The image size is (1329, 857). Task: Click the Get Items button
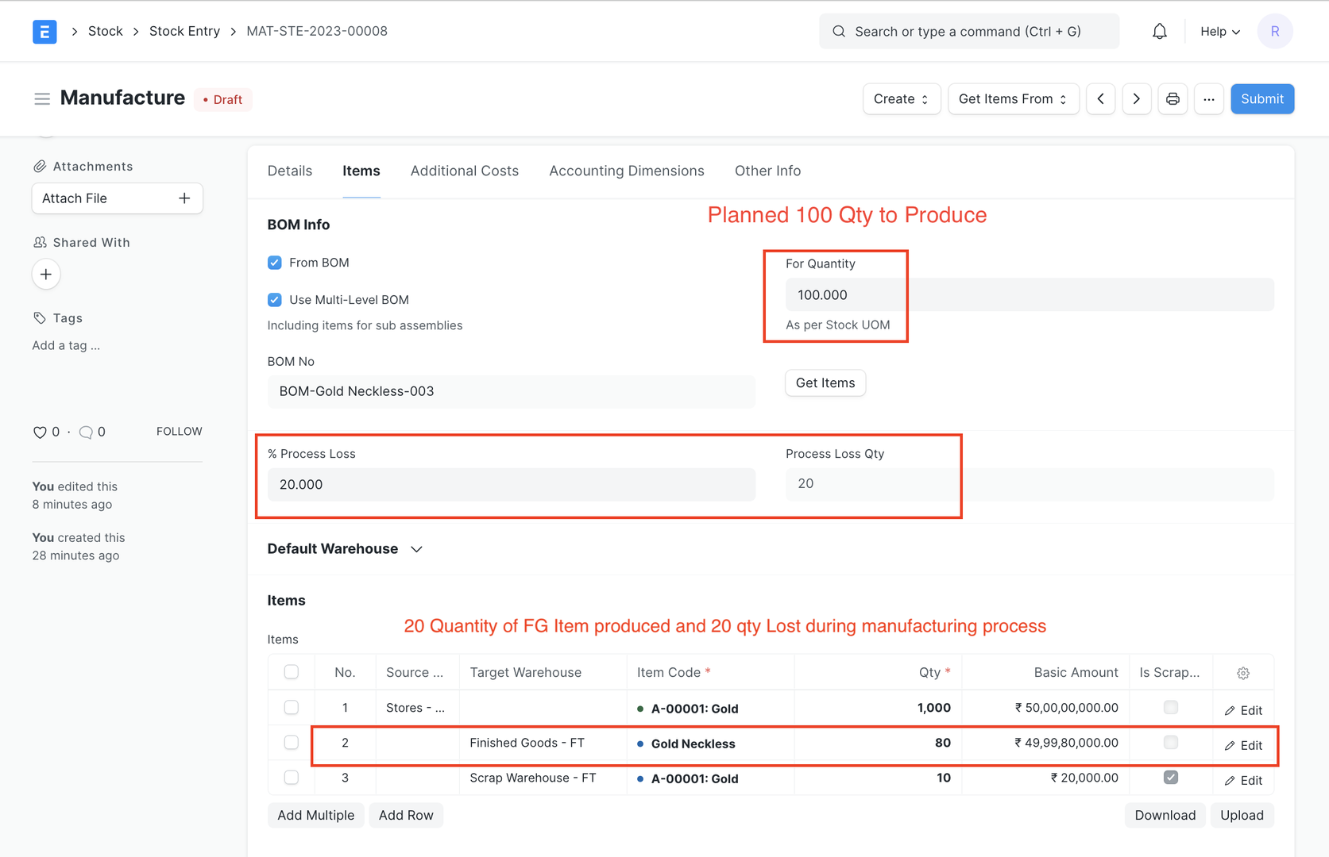[x=825, y=382]
